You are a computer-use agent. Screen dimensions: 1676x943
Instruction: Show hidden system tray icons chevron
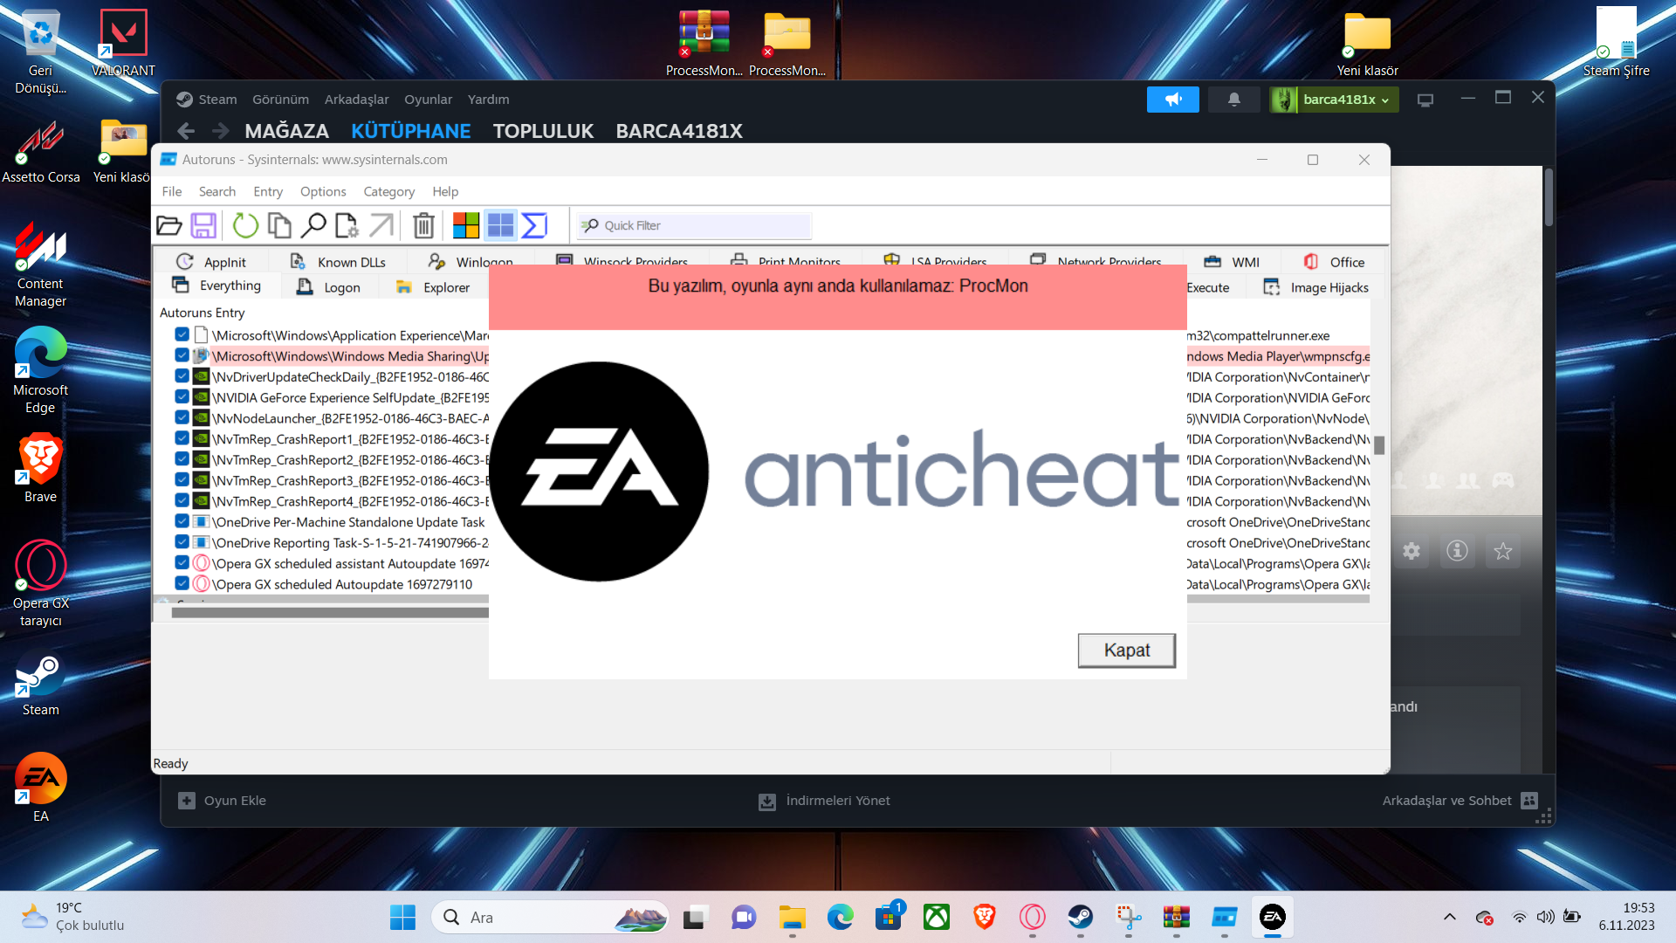[x=1449, y=917]
